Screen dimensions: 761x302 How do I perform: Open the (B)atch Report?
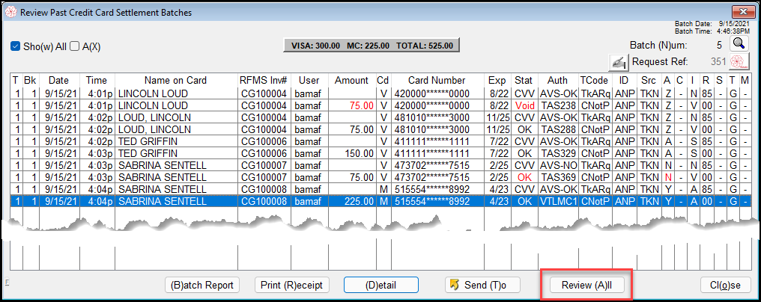pyautogui.click(x=202, y=285)
